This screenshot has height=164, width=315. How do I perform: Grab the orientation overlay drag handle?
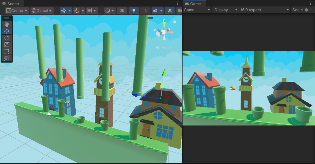click(150, 18)
